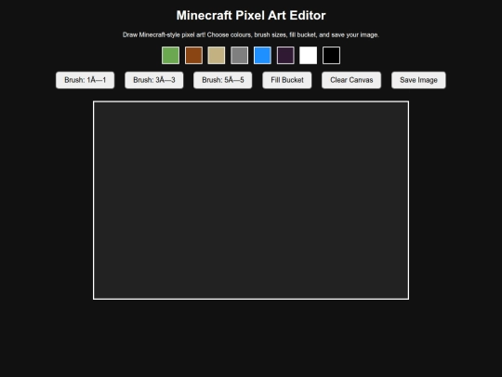Pick the blue water color swatch
Screen dimensions: 502x377
262,56
